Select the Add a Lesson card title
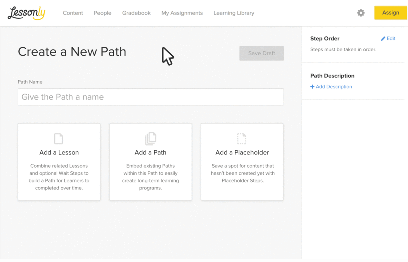The width and height of the screenshot is (408, 262). (x=59, y=152)
